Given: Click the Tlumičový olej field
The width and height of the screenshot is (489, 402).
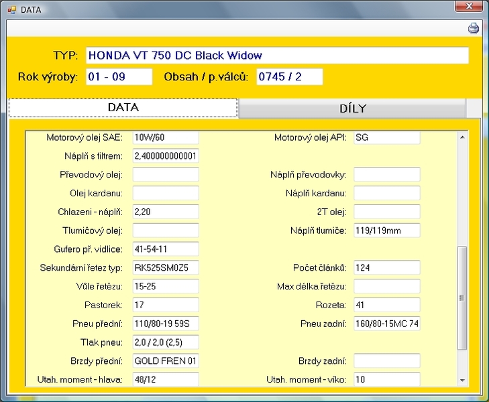Looking at the screenshot, I should pos(166,230).
